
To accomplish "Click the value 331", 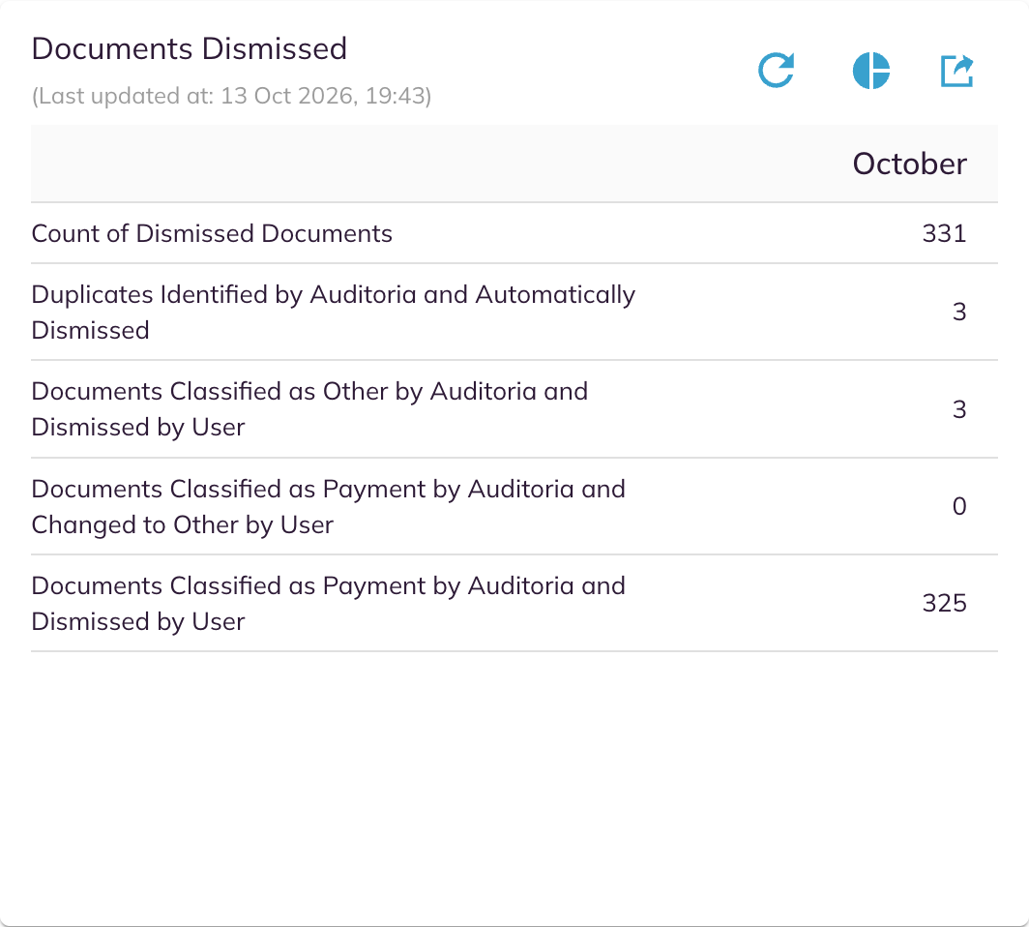I will (x=944, y=234).
